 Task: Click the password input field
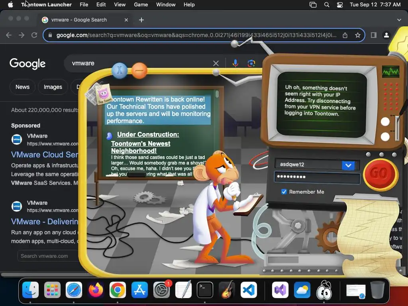tap(317, 177)
